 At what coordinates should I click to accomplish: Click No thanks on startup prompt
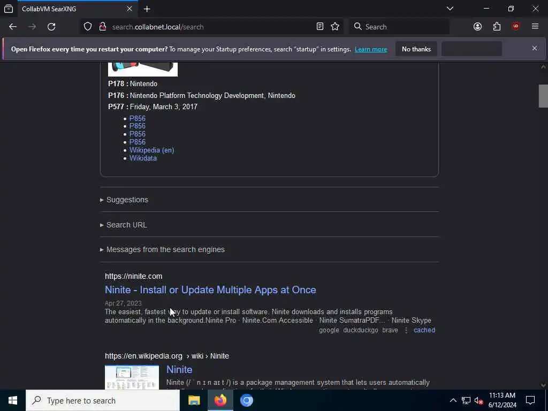(x=416, y=49)
